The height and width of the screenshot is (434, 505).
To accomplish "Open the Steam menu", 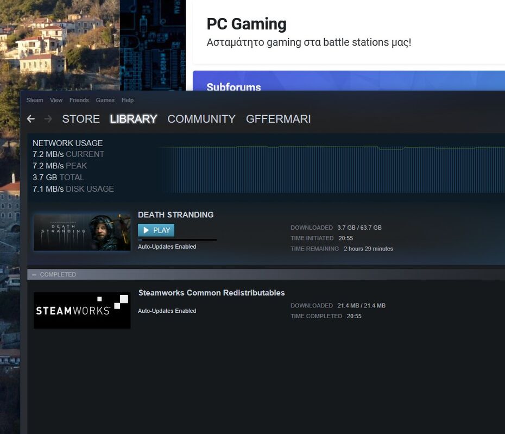I will (x=35, y=100).
